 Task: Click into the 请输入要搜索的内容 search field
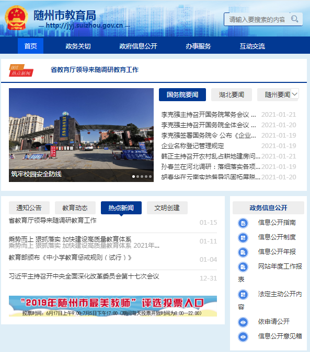point(257,19)
